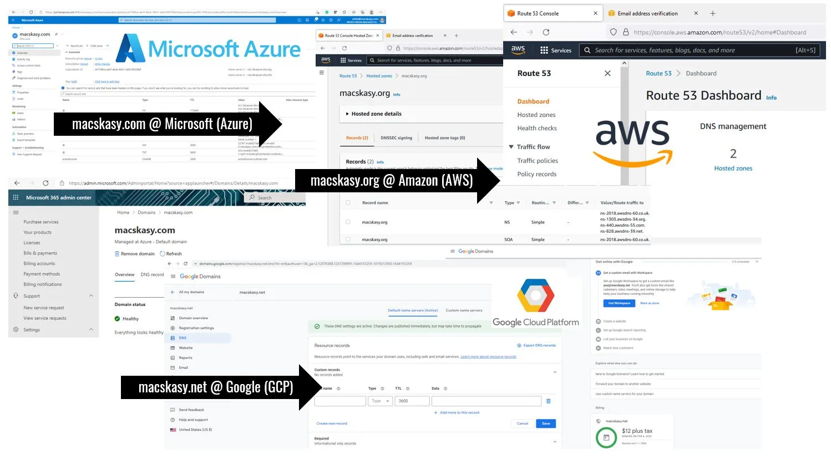This screenshot has width=831, height=465.
Task: Click the Send feedback icon in Google Domains
Action: coord(173,410)
